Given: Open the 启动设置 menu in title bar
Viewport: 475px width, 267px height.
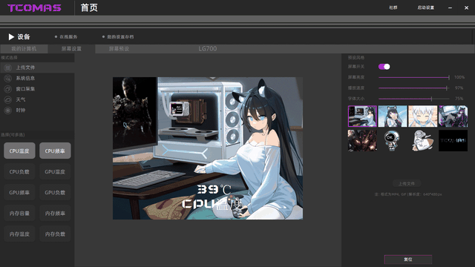Looking at the screenshot, I should pyautogui.click(x=425, y=7).
